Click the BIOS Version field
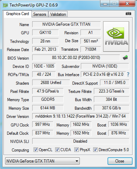The image size is (137, 169). click(76, 58)
